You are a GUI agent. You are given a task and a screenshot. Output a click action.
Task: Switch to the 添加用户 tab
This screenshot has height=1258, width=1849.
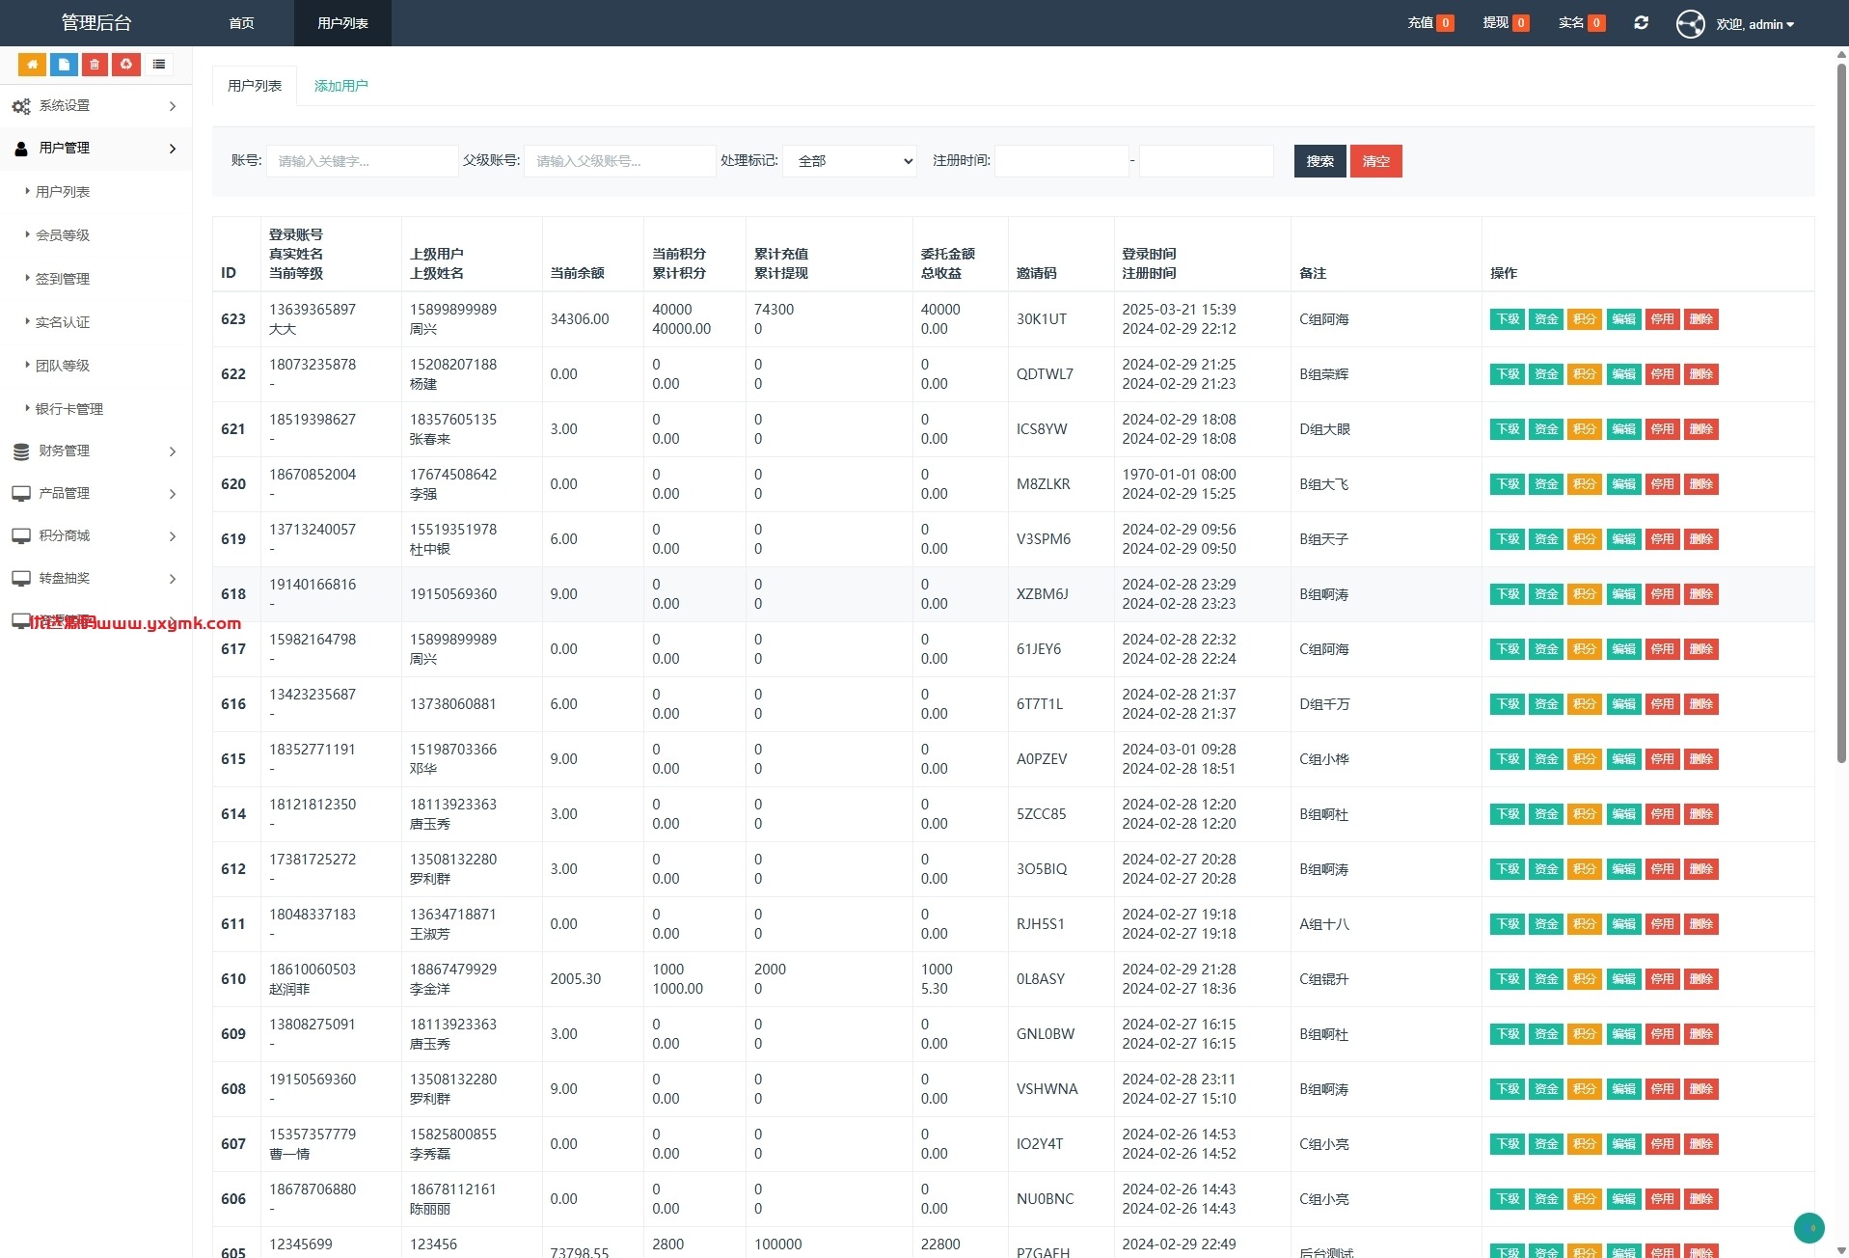coord(340,86)
